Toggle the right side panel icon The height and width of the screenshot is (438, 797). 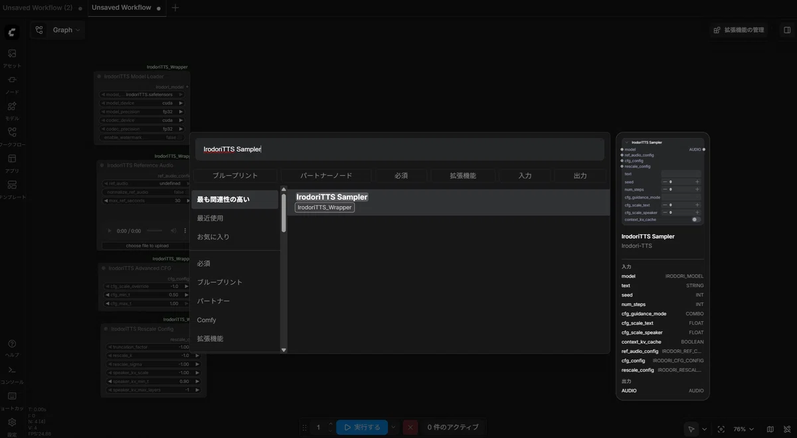tap(787, 30)
